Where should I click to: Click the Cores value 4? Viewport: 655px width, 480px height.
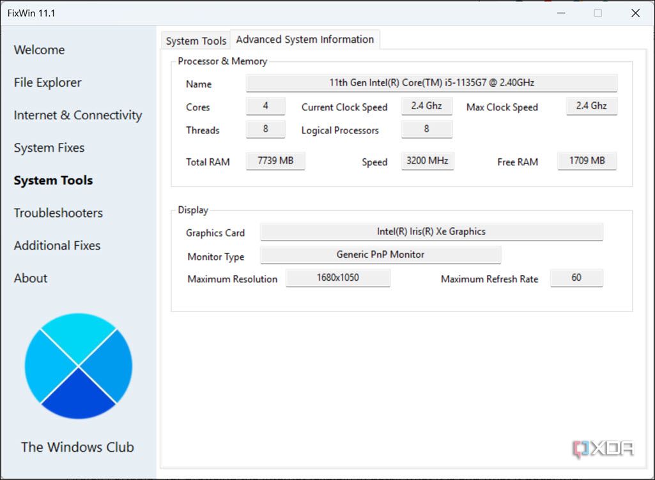266,106
